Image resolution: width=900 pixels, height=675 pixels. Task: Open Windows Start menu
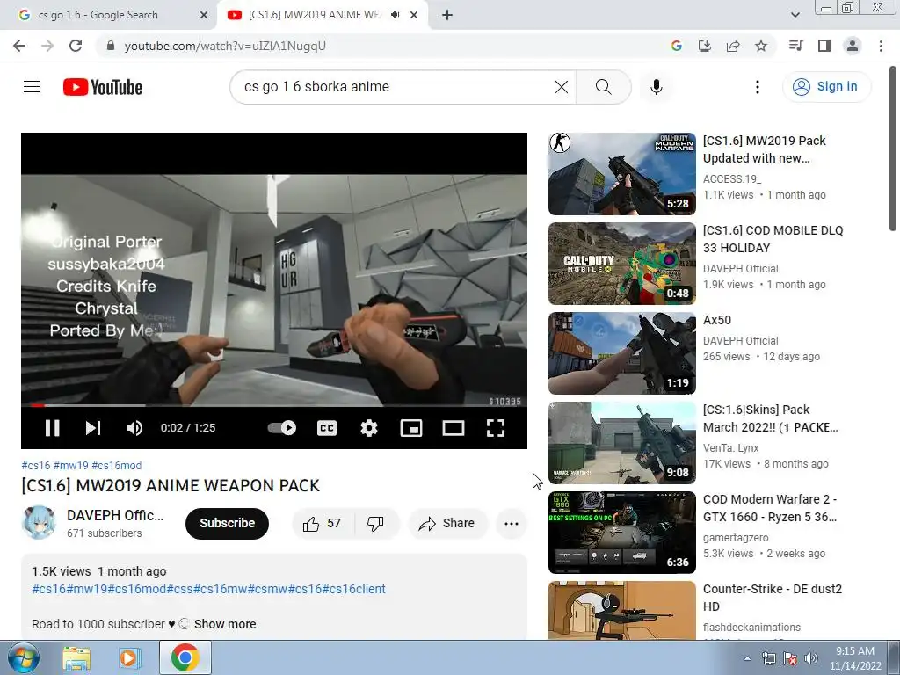(22, 657)
